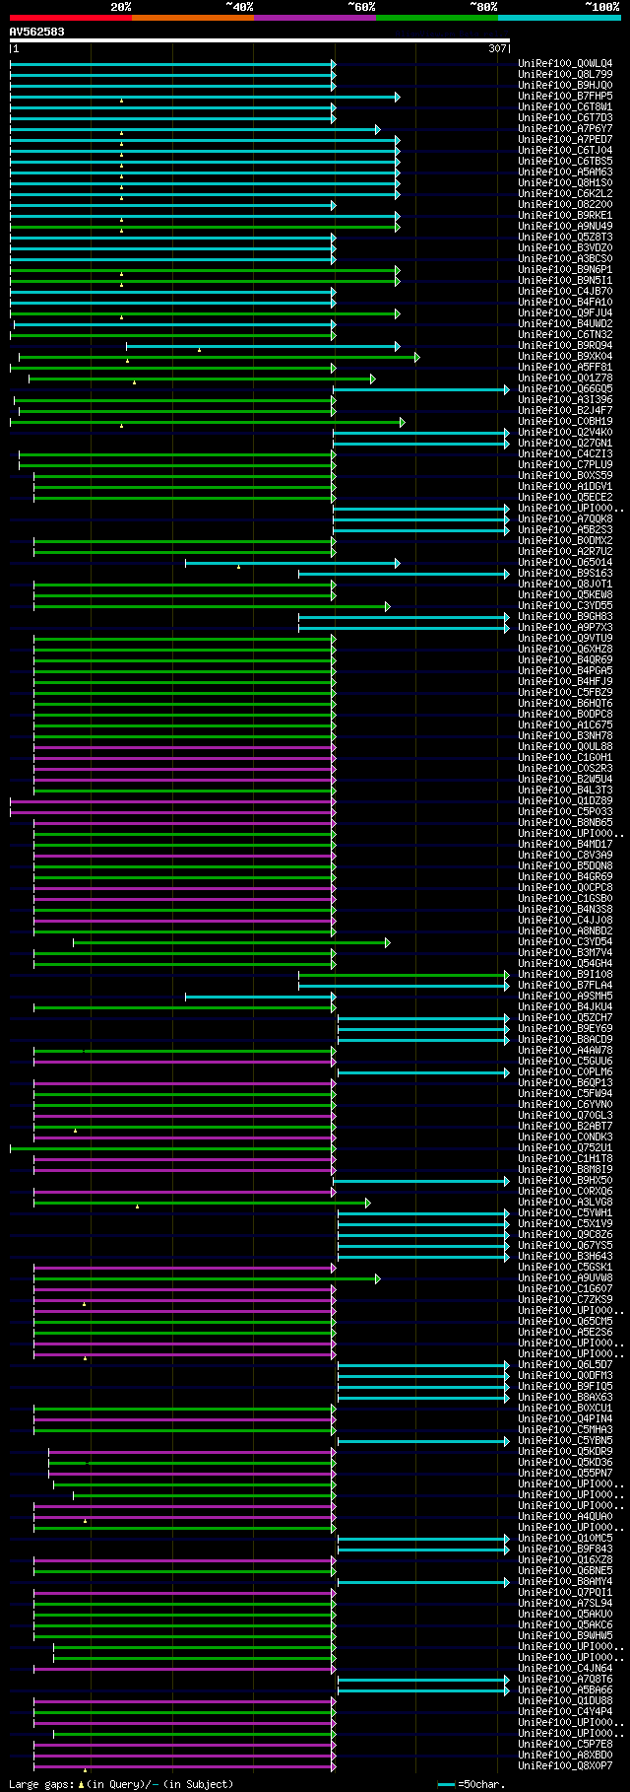Follow the UniRef100_B9EY69 link
The image size is (630, 1792).
click(x=565, y=1029)
